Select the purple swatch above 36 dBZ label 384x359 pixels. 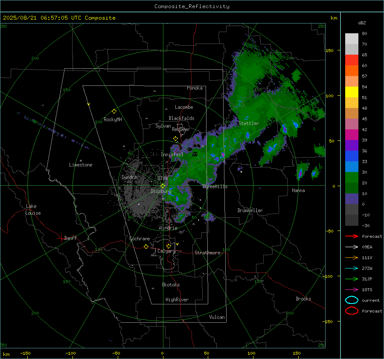click(x=352, y=145)
